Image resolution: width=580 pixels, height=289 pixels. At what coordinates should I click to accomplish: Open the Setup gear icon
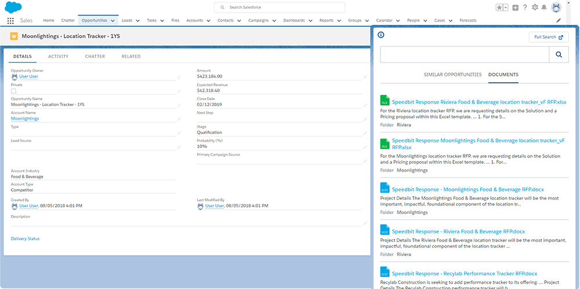pos(535,8)
